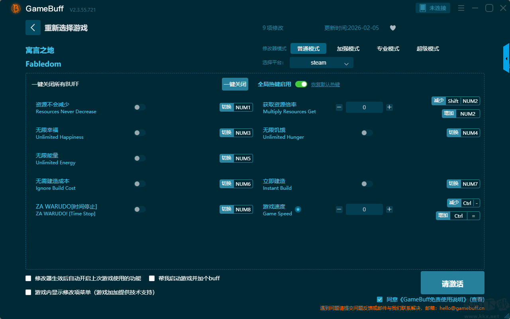Click the Fabledom game title

(43, 64)
